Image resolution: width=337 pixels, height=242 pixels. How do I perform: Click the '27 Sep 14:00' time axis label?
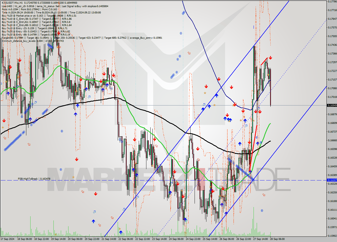(x=261, y=239)
